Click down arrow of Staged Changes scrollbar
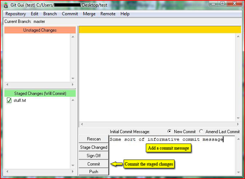The image size is (245, 179). click(73, 165)
